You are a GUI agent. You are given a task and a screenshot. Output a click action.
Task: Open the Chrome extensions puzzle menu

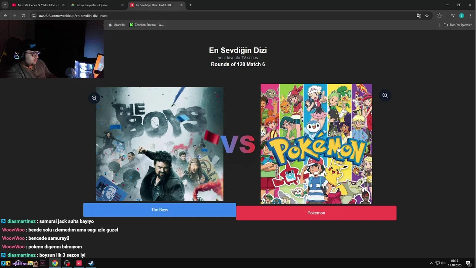(x=439, y=16)
